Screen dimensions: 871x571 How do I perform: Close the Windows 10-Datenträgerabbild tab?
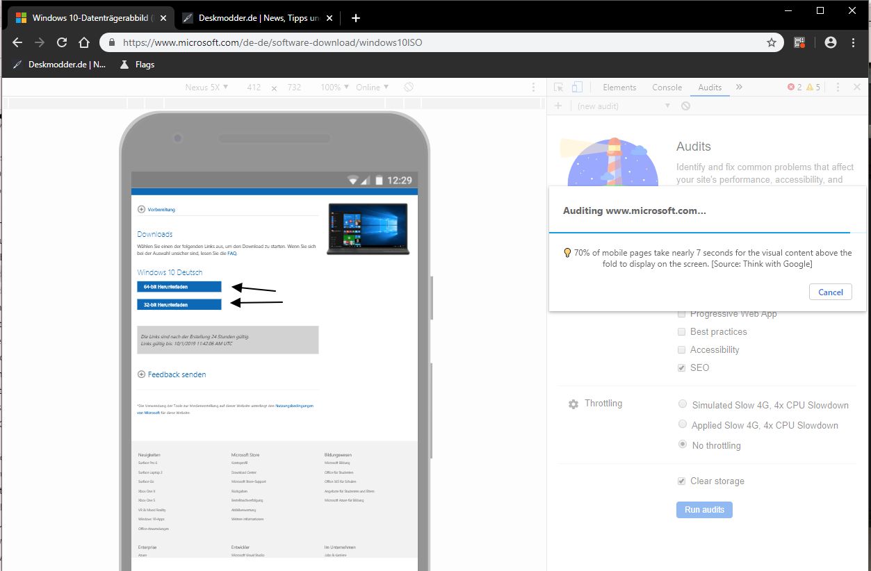pyautogui.click(x=163, y=18)
